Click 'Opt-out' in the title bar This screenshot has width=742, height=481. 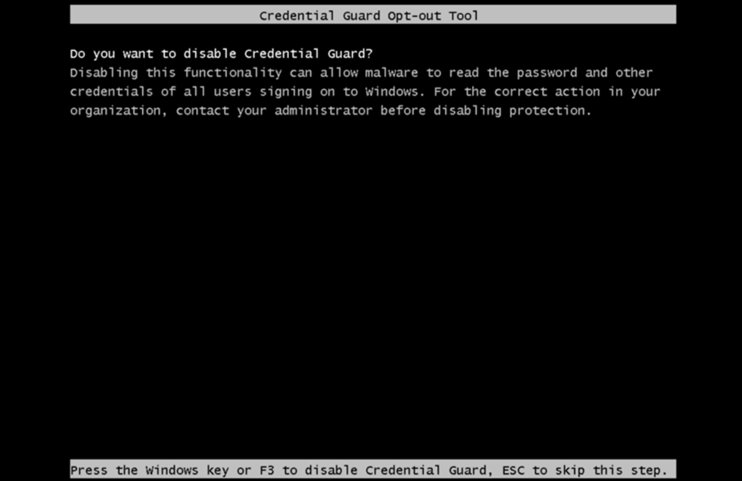tap(414, 16)
